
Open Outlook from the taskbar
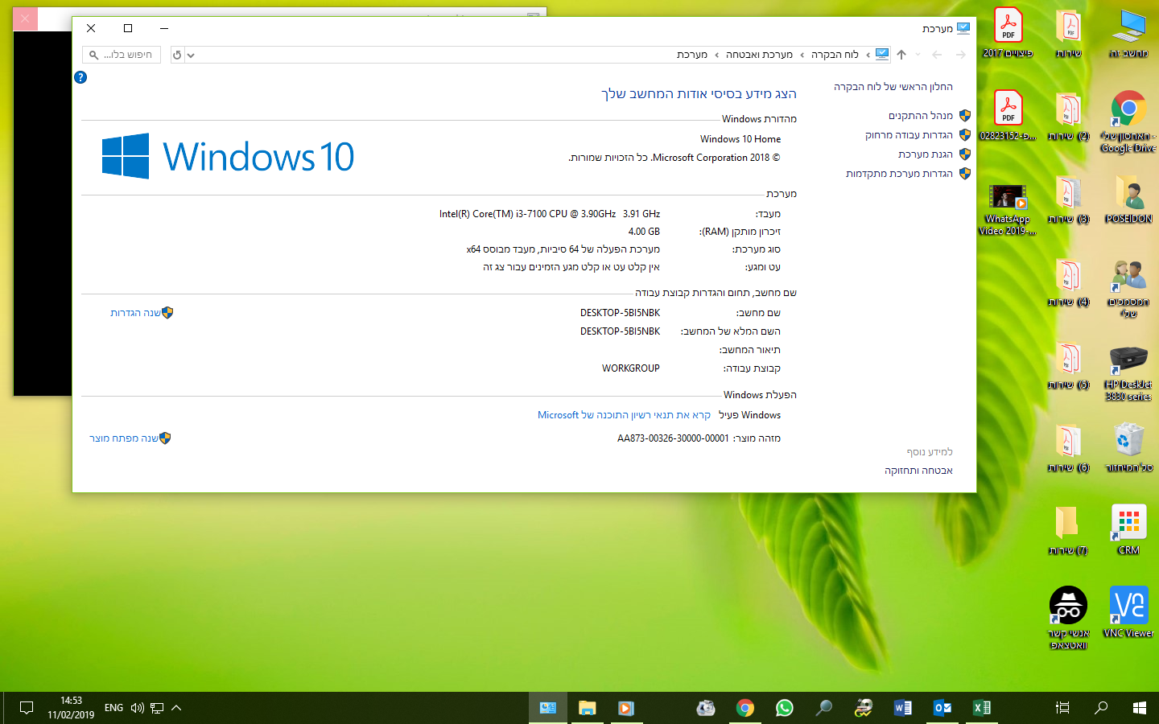942,708
